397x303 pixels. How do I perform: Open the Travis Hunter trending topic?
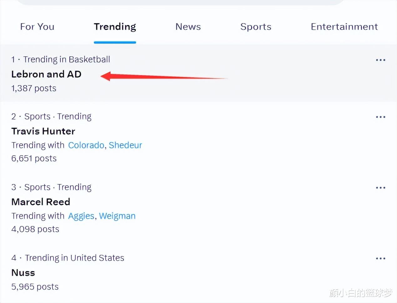coord(43,131)
